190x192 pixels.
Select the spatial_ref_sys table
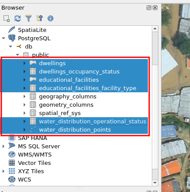point(60,113)
